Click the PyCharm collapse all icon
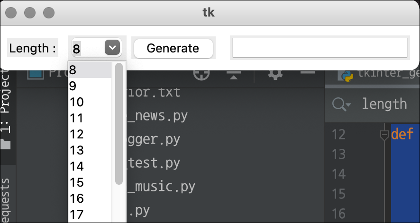Image resolution: width=420 pixels, height=223 pixels. 234,75
